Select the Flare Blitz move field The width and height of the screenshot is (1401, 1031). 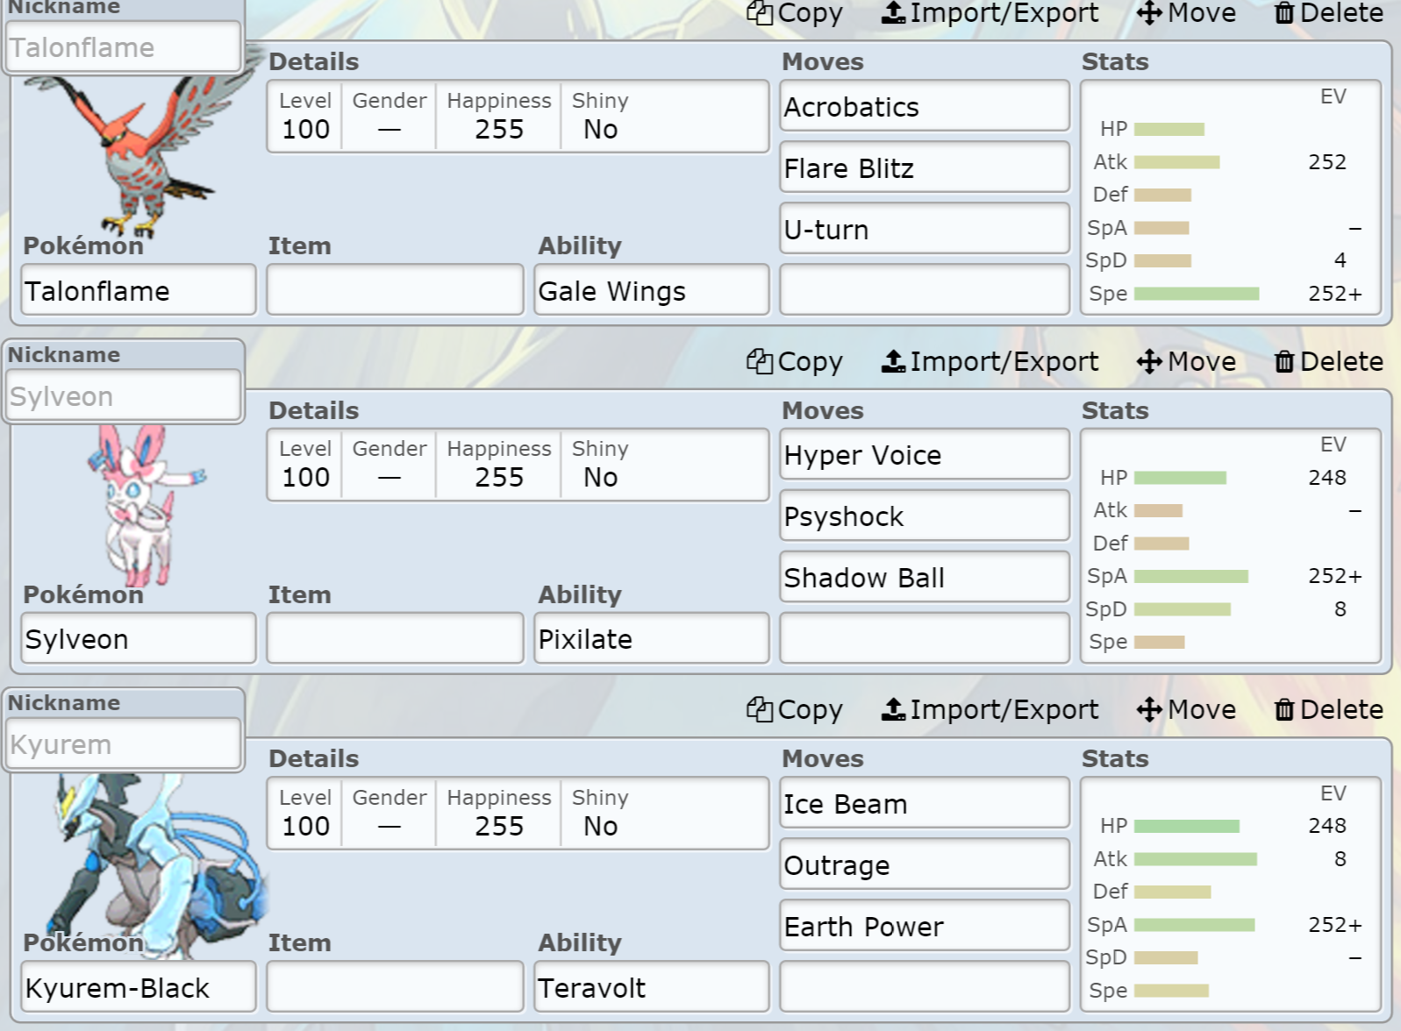click(925, 167)
